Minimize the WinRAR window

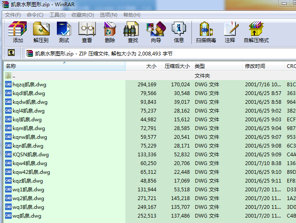pyautogui.click(x=284, y=3)
